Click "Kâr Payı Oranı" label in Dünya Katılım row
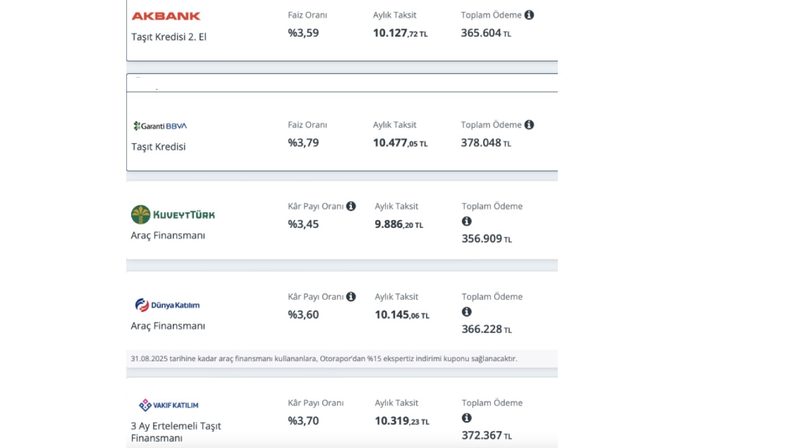 [x=316, y=297]
